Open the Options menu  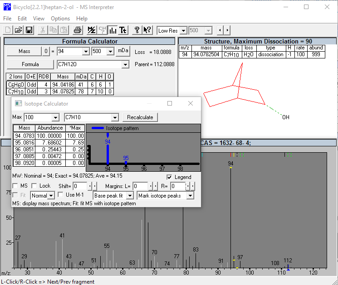60,19
